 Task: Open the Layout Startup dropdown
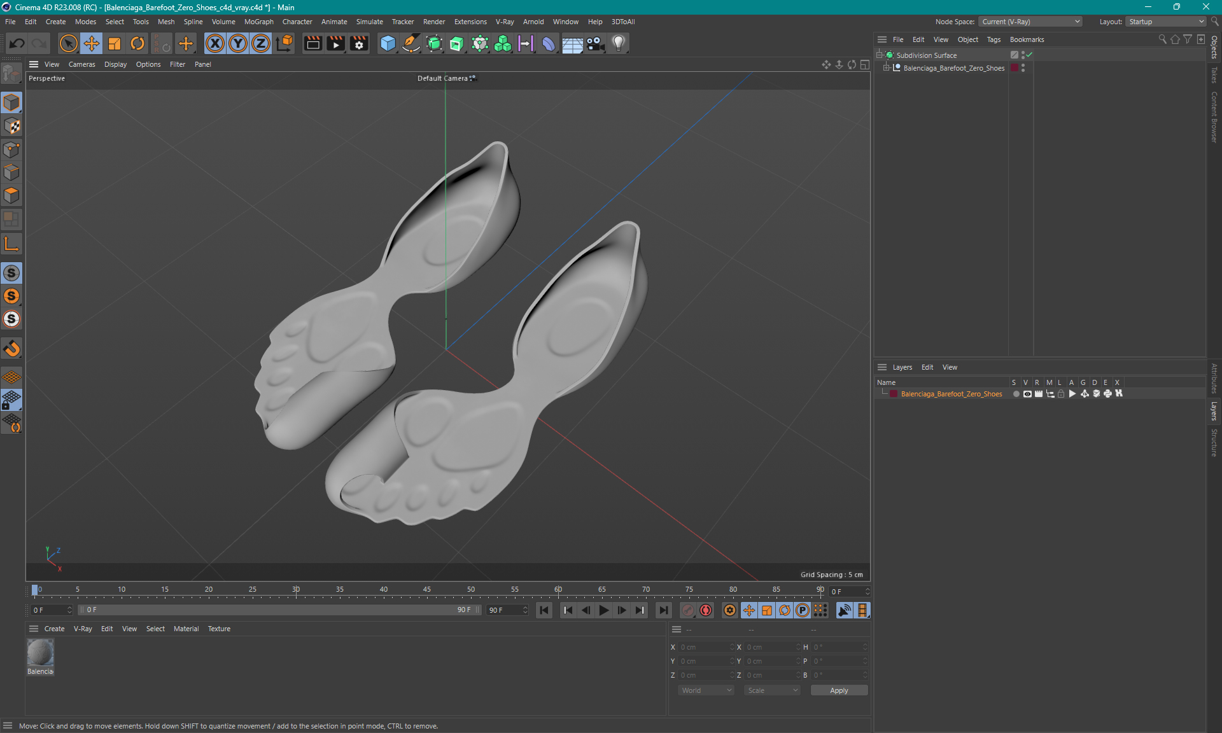coord(1166,22)
